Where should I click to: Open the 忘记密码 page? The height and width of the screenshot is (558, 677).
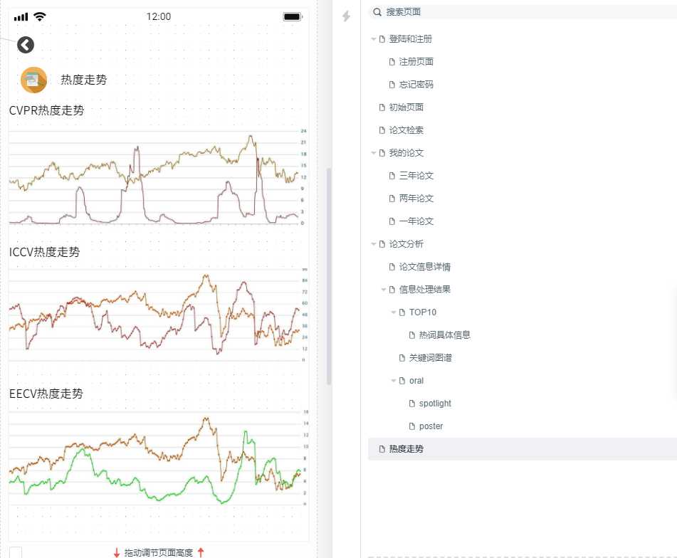point(416,85)
